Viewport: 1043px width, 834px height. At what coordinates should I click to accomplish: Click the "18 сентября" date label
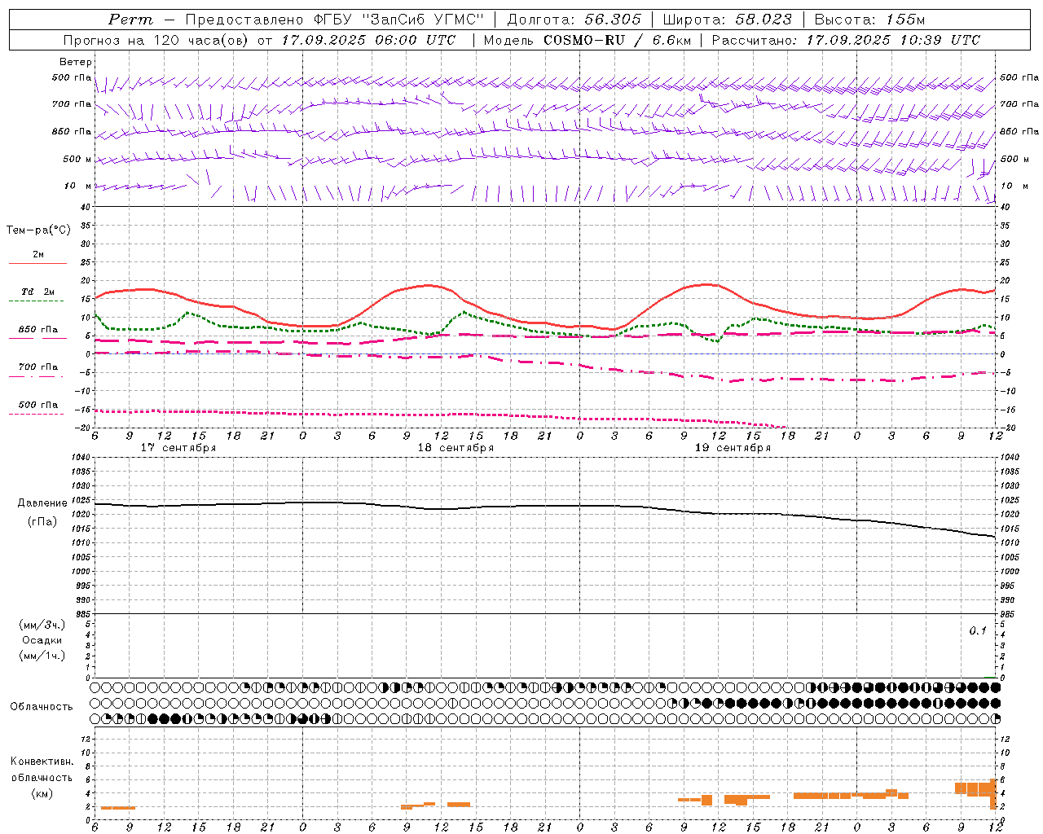point(455,448)
